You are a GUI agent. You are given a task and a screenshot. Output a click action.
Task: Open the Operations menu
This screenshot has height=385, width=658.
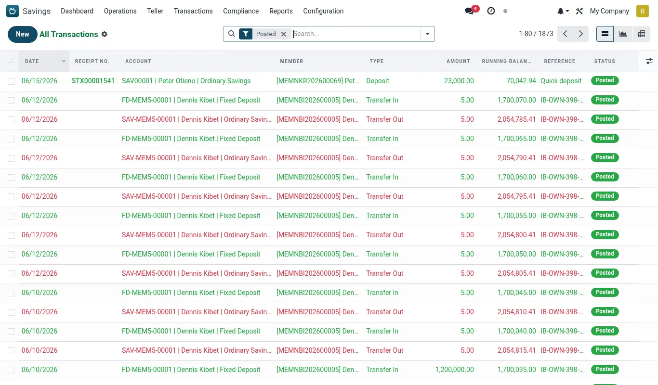120,11
